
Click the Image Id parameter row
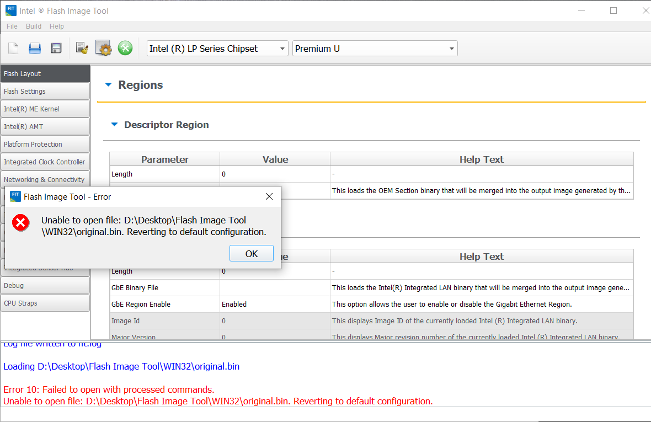coord(372,320)
